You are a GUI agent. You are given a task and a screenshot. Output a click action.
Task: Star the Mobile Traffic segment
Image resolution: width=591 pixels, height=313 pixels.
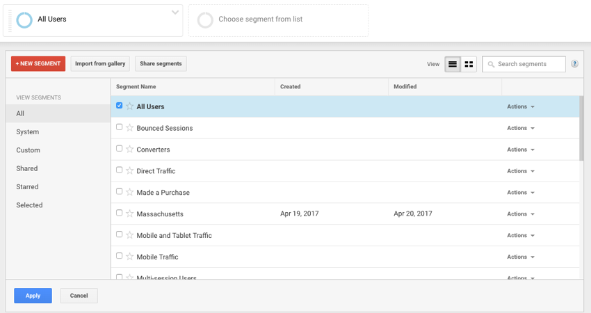(x=129, y=257)
